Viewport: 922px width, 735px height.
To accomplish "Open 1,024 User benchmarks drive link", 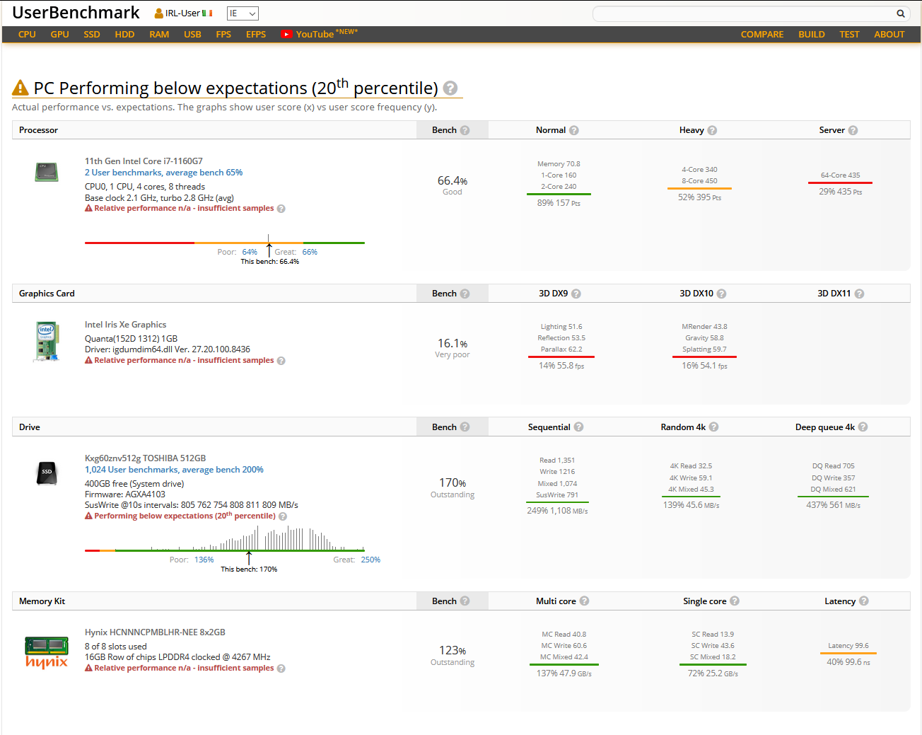I will [x=174, y=470].
